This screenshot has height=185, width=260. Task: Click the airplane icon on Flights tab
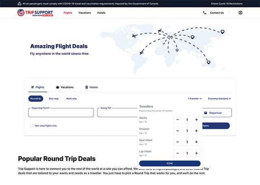pyautogui.click(x=32, y=87)
